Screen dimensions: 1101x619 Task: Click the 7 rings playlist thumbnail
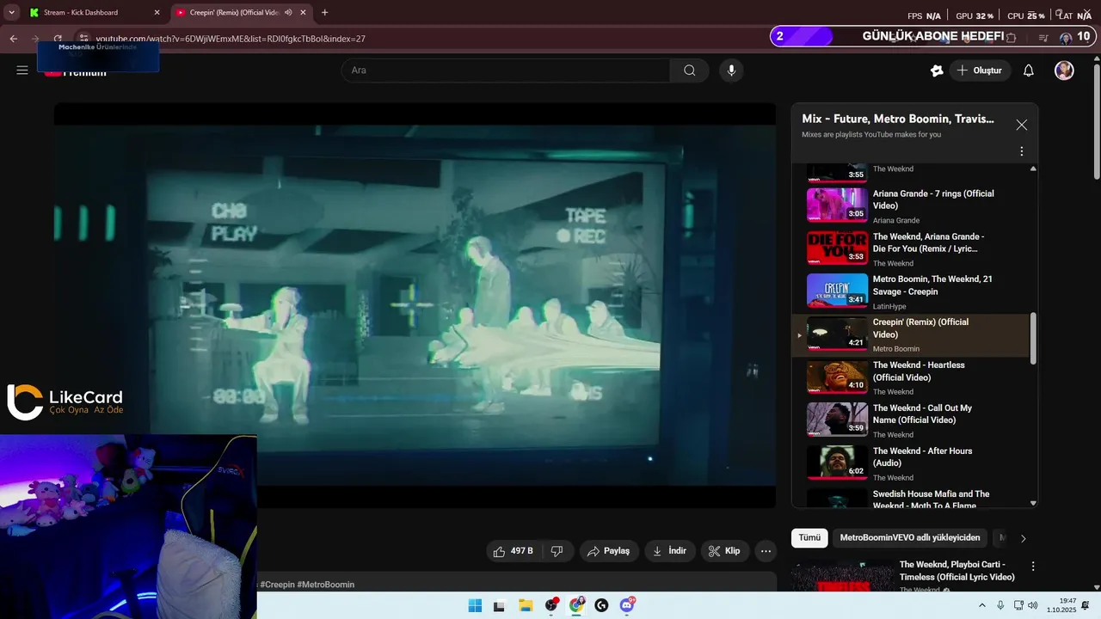click(837, 205)
